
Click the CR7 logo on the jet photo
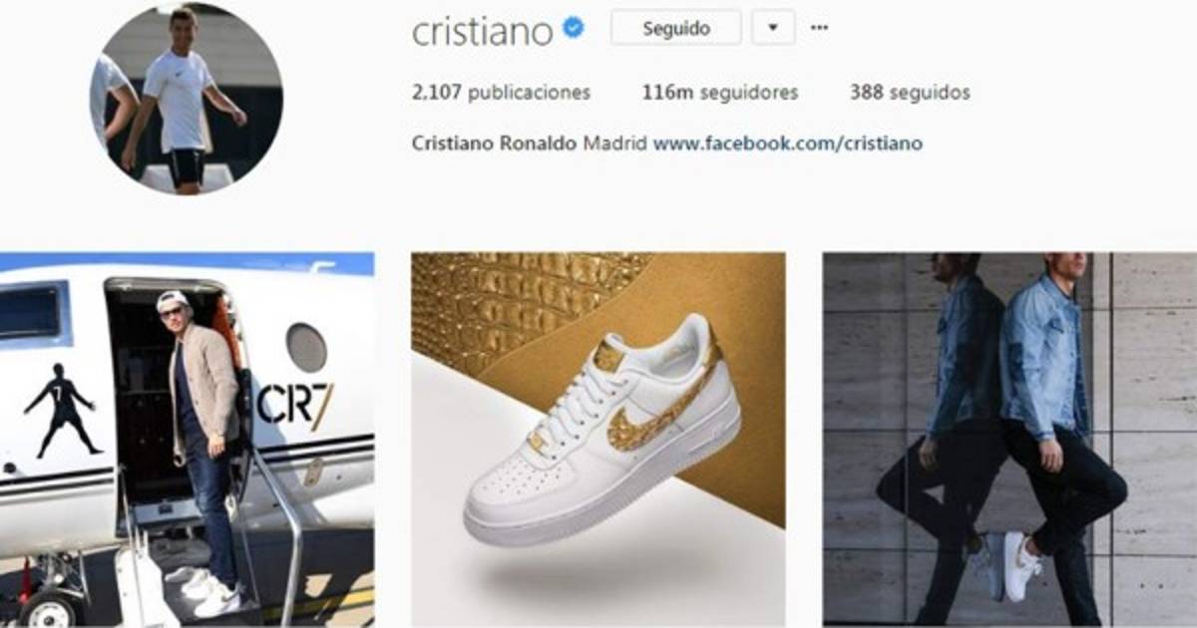click(x=295, y=404)
